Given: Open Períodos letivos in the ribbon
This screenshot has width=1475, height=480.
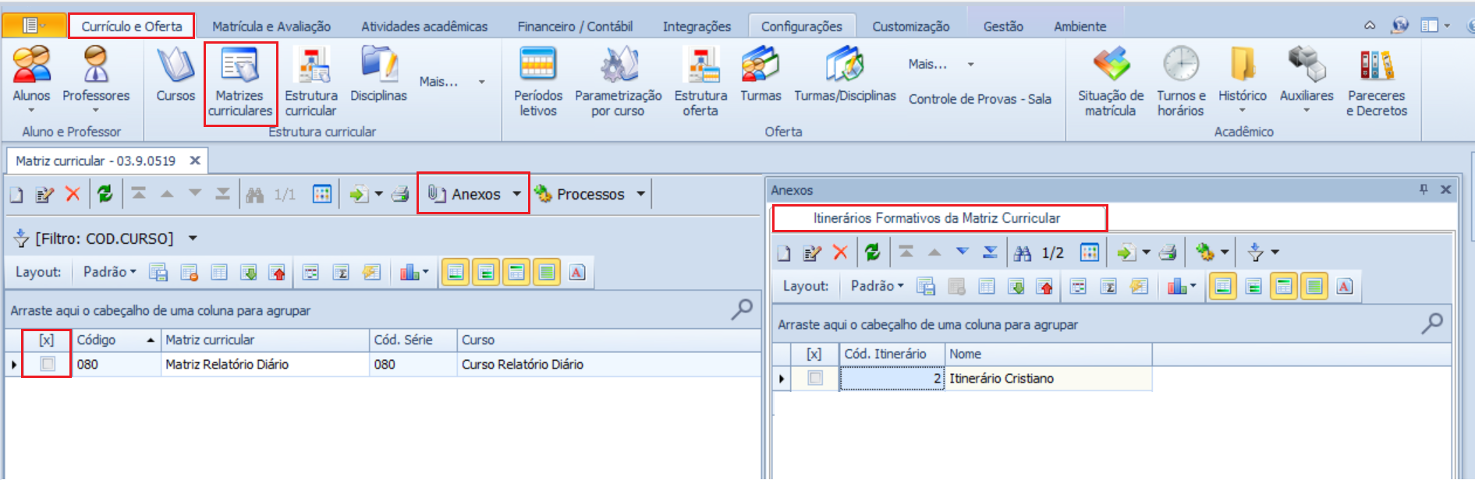Looking at the screenshot, I should tap(538, 83).
